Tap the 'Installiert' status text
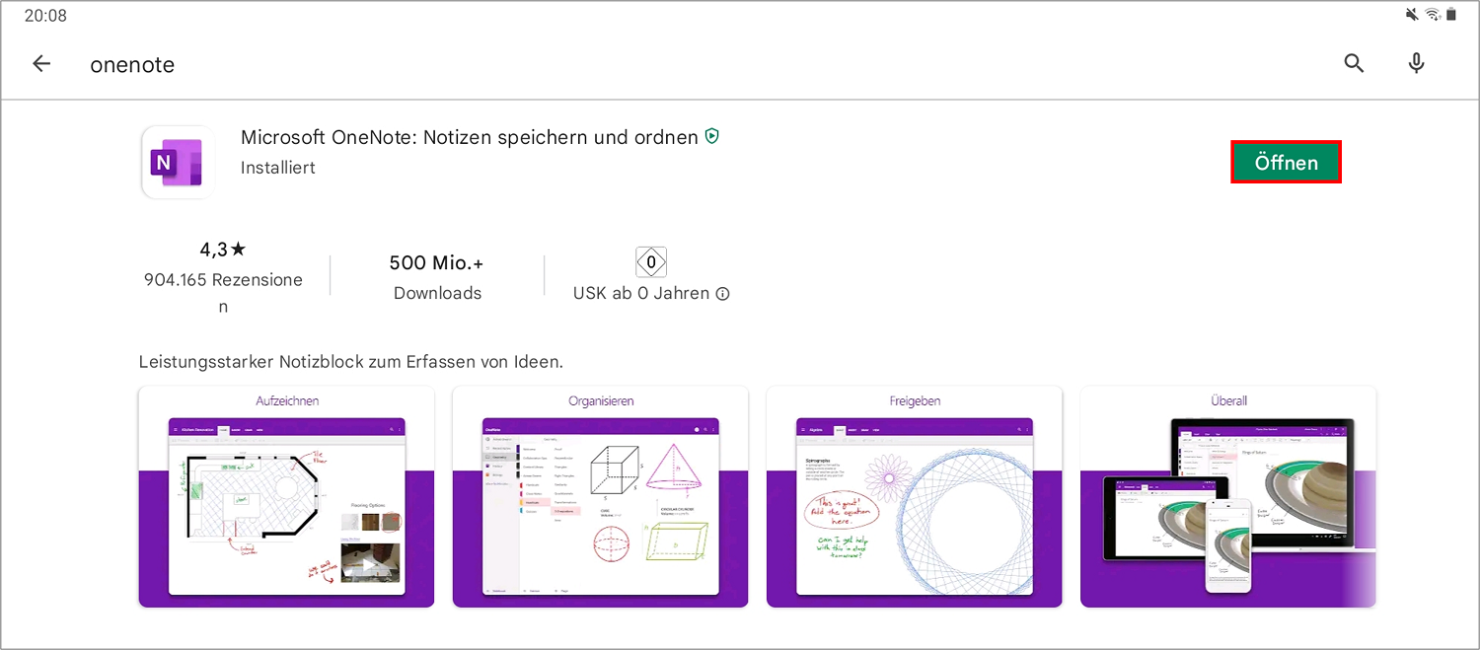1480x650 pixels. (x=278, y=168)
